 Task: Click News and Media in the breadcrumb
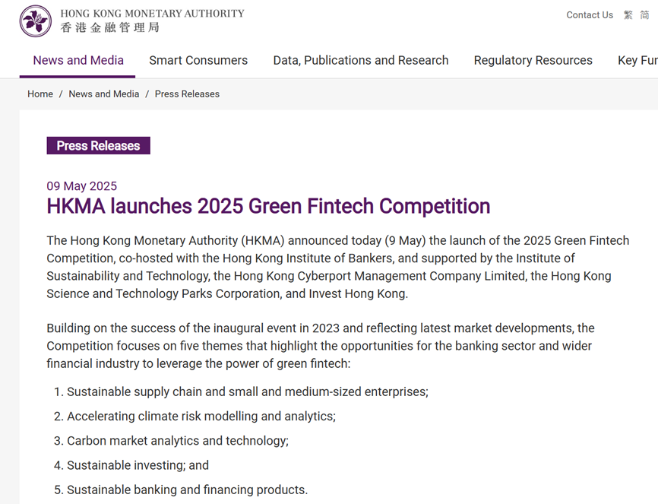104,94
